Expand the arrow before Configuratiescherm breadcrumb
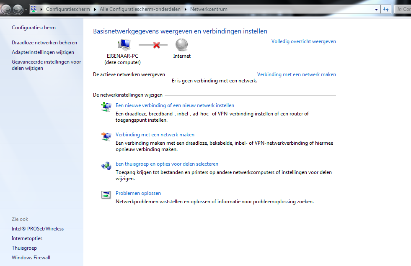Screen dimensions: 411x266 click(x=41, y=9)
